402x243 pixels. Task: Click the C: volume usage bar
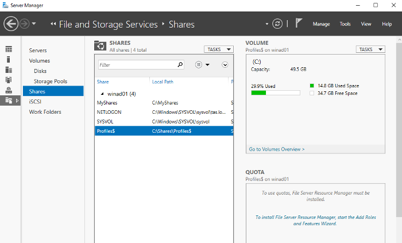pos(275,92)
